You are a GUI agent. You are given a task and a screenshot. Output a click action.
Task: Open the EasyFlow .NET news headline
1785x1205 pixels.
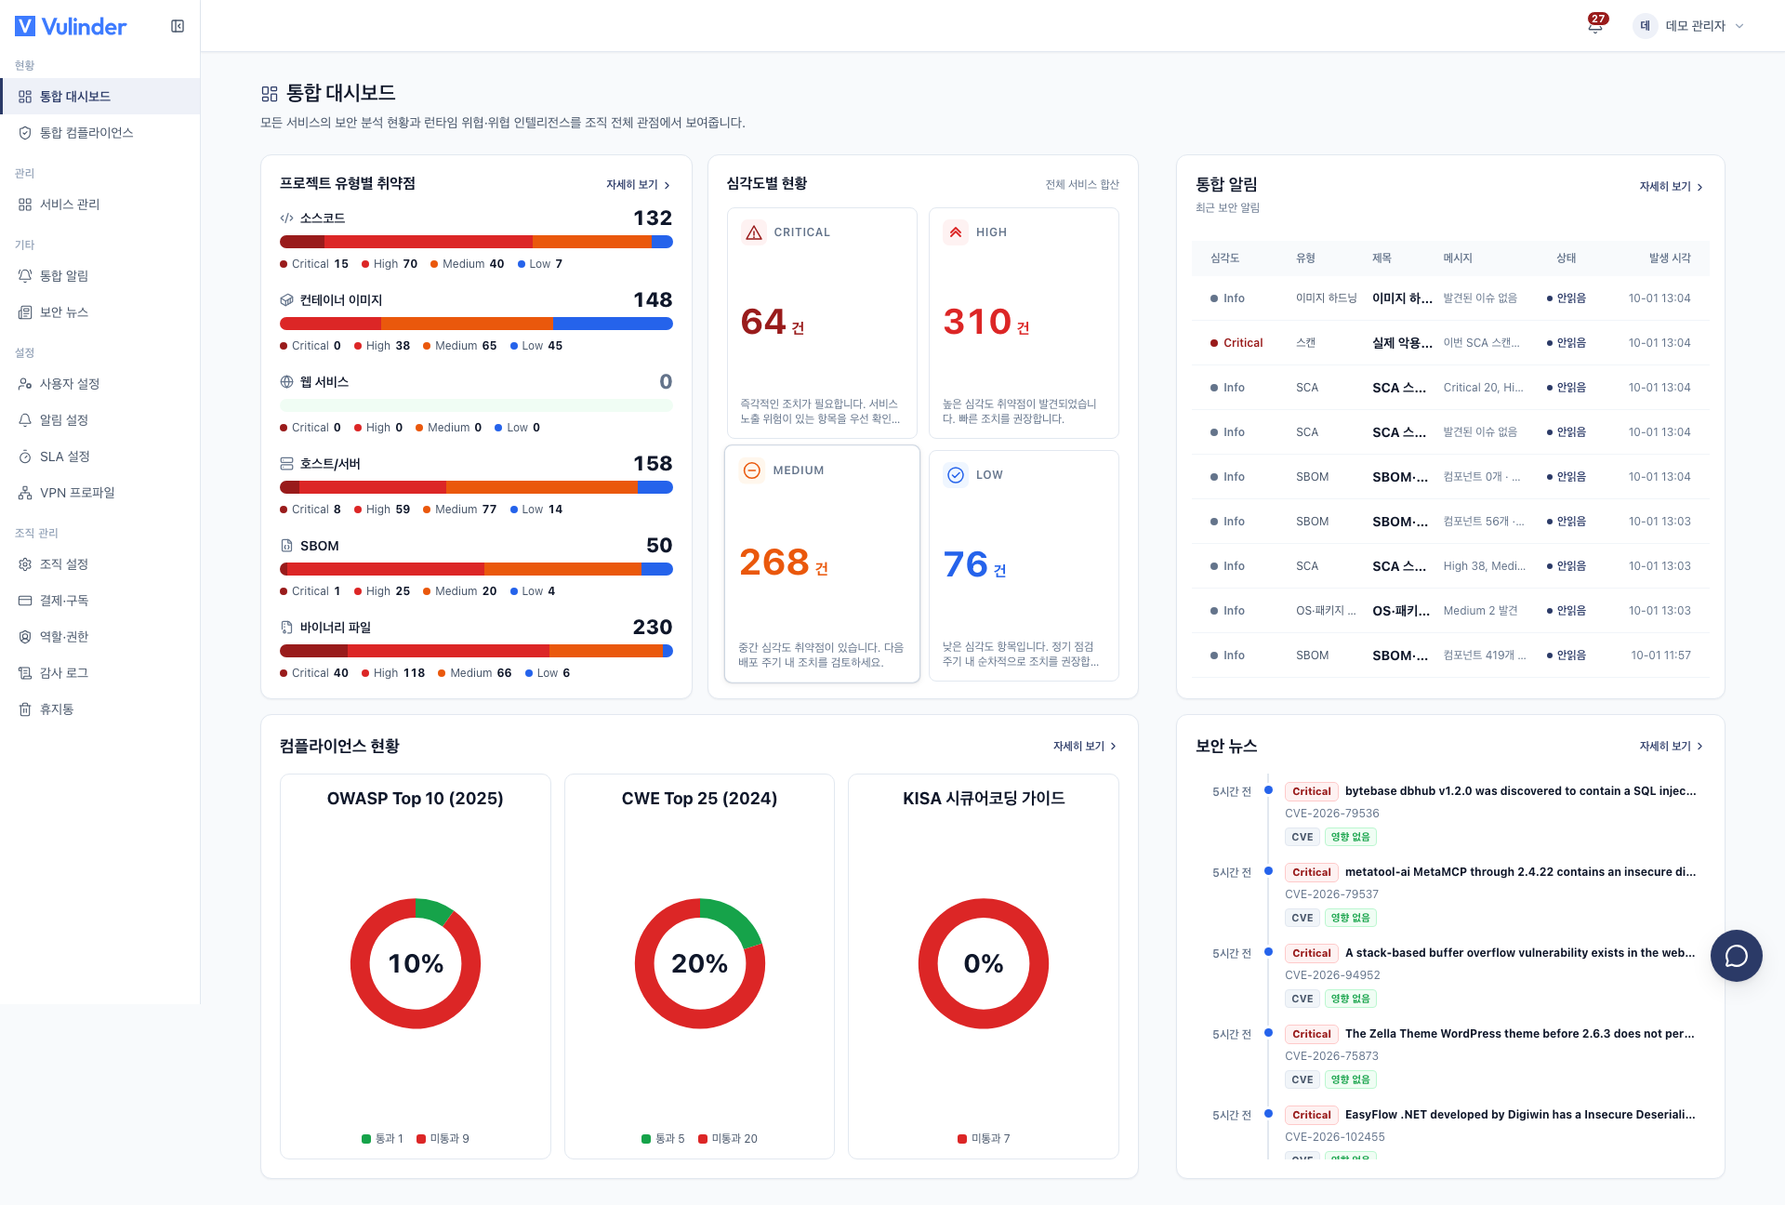(1520, 1115)
